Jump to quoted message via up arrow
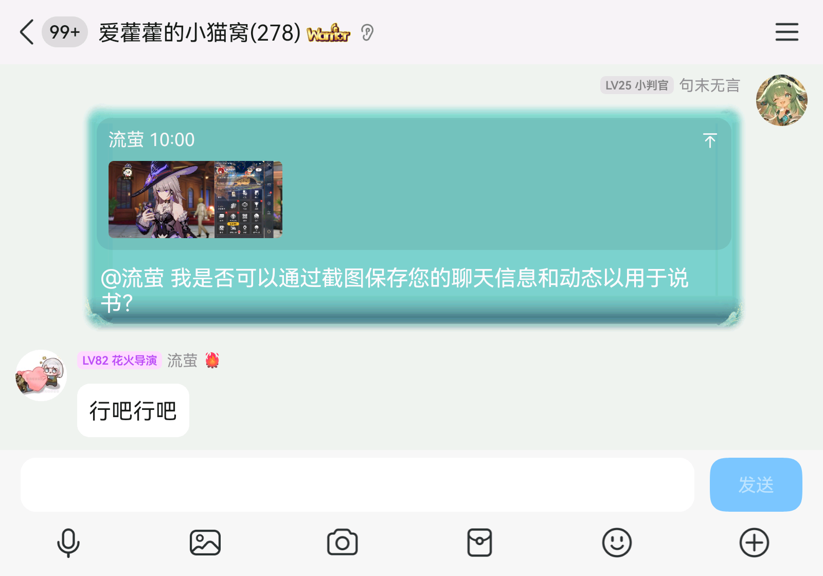823x576 pixels. tap(710, 140)
